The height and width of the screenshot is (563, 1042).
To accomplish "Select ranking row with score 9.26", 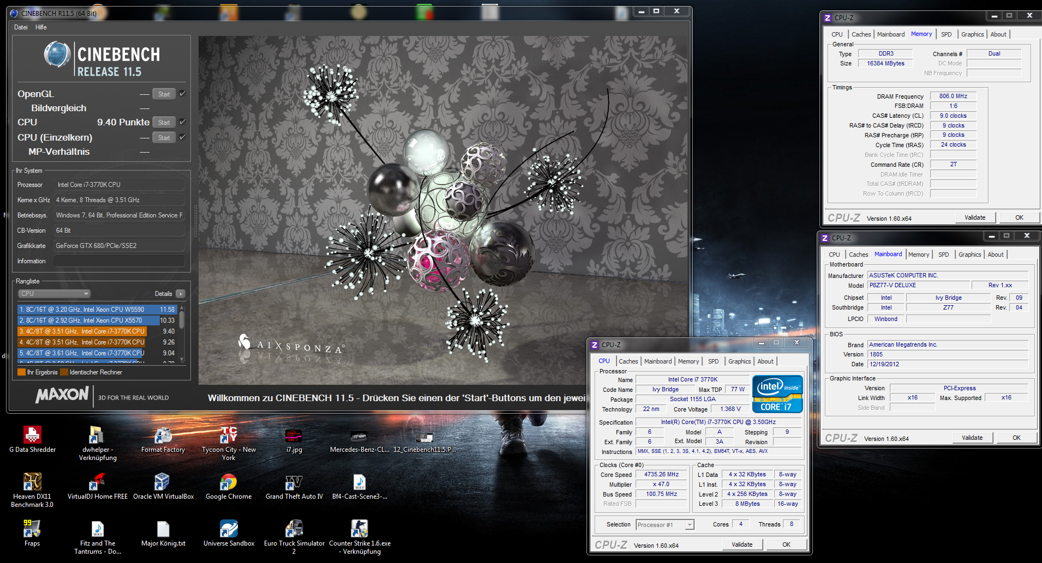I will [x=97, y=342].
